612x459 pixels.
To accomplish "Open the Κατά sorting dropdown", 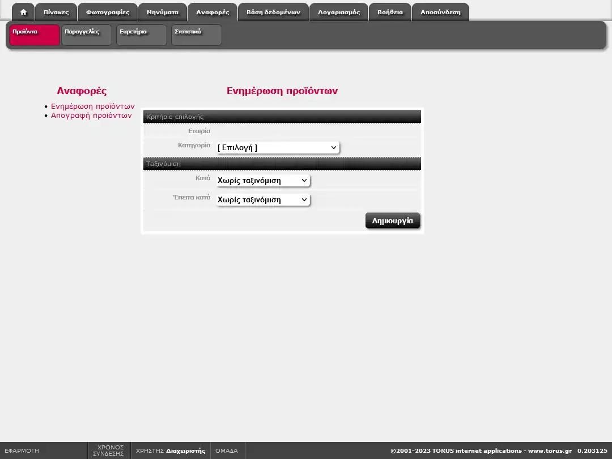I will pos(263,181).
